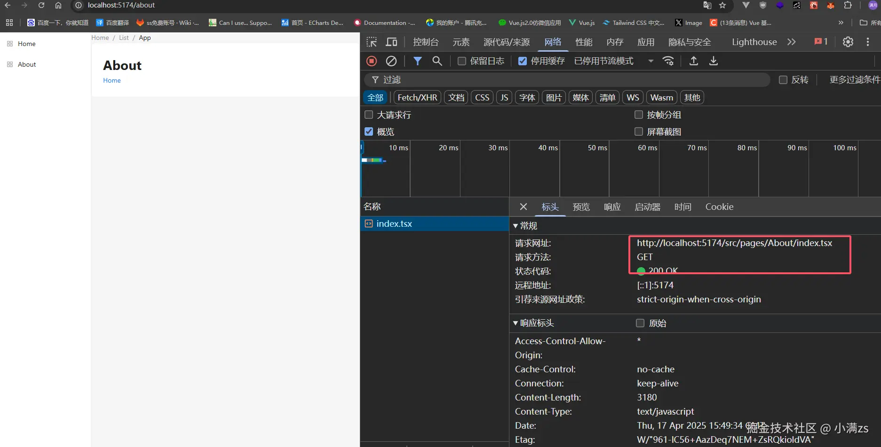Viewport: 881px width, 447px height.
Task: Open the apps grid in bookmarks bar
Action: pyautogui.click(x=9, y=23)
